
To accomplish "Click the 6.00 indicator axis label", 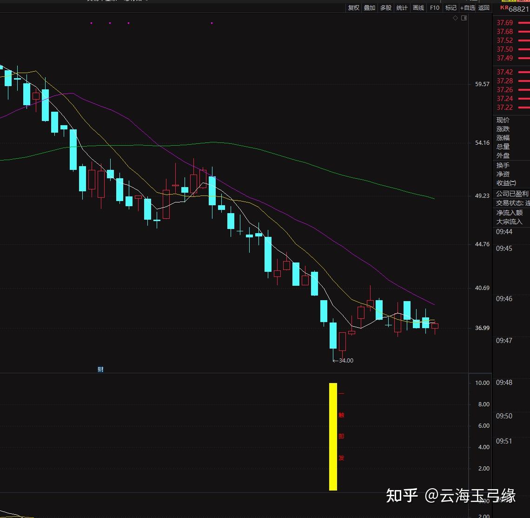I will (x=484, y=425).
